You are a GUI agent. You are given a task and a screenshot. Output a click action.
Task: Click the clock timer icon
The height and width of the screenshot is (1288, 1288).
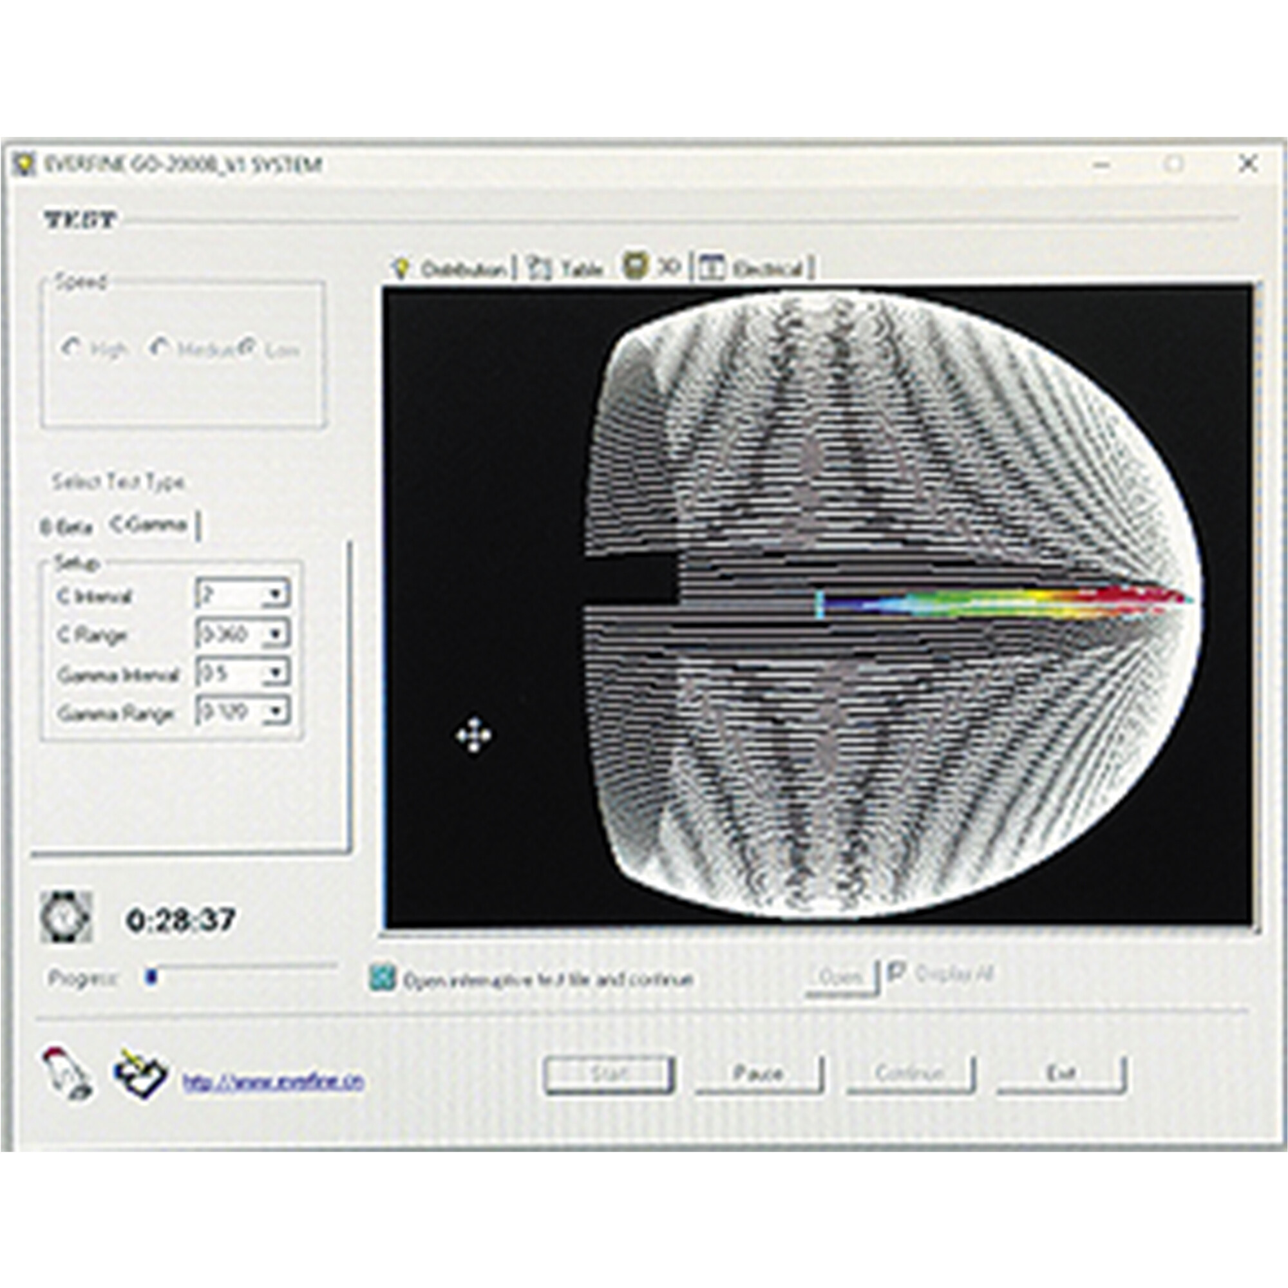click(66, 918)
